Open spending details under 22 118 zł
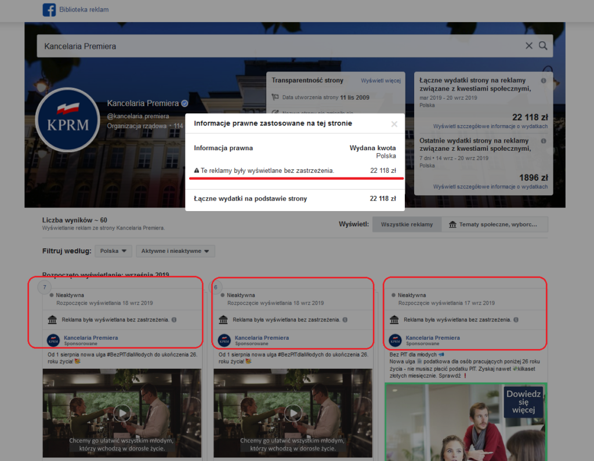Viewport: 594px width, 461px height. tap(490, 126)
